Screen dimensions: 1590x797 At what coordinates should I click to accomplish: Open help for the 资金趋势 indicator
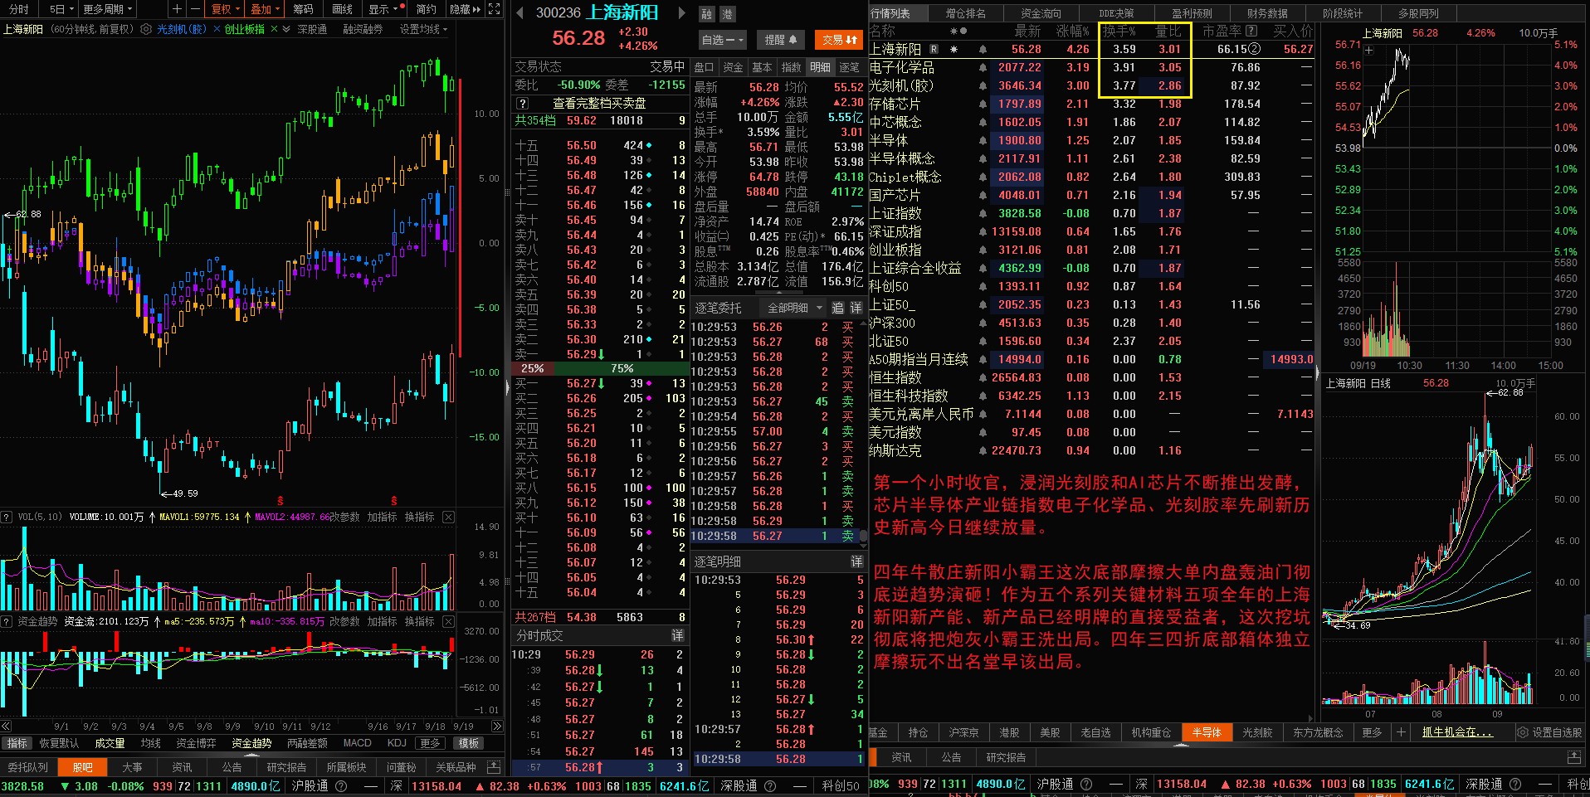point(7,621)
